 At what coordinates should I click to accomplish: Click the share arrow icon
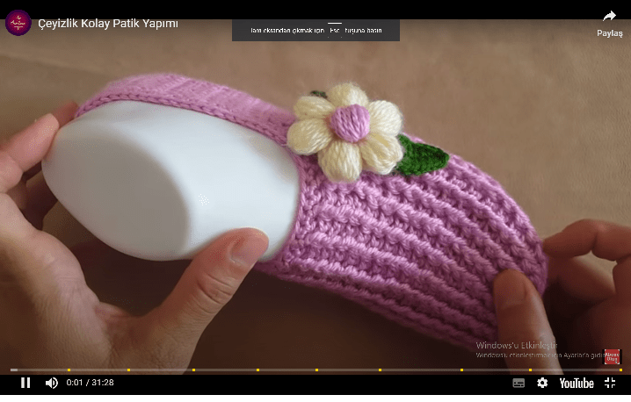click(609, 16)
